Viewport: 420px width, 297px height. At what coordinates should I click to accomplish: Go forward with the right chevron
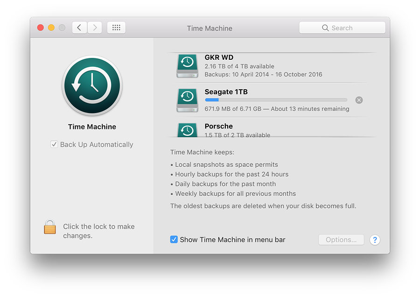95,28
